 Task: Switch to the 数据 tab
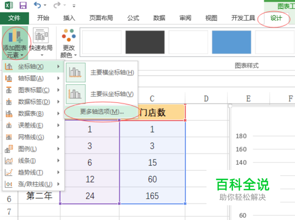click(159, 18)
